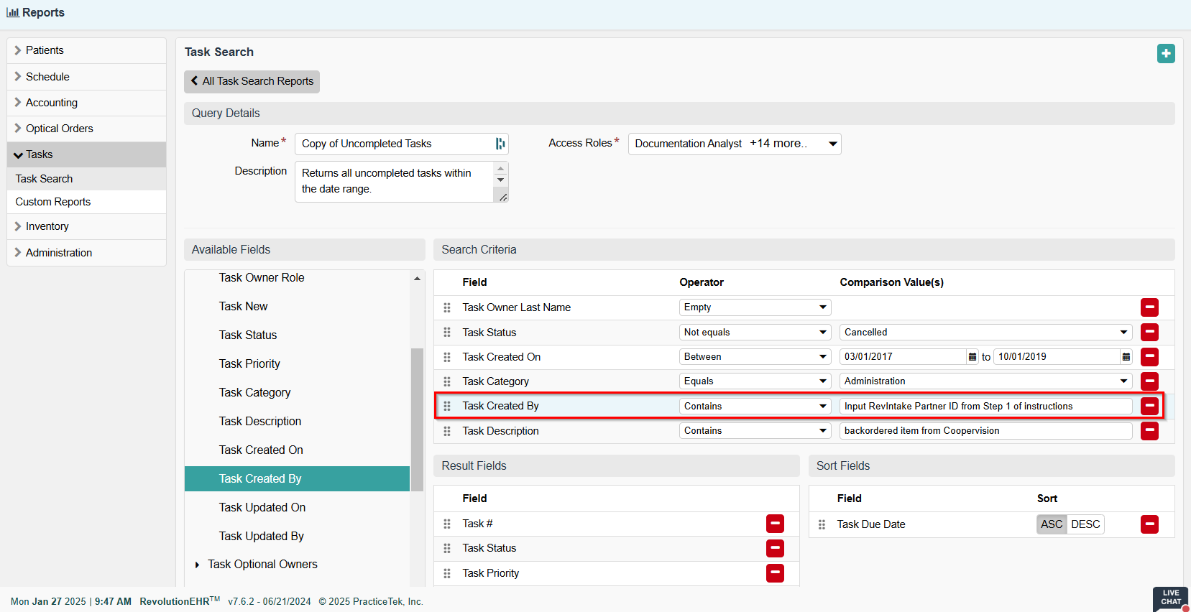Open operator dropdown for Task Status
The width and height of the screenshot is (1191, 612).
[755, 333]
